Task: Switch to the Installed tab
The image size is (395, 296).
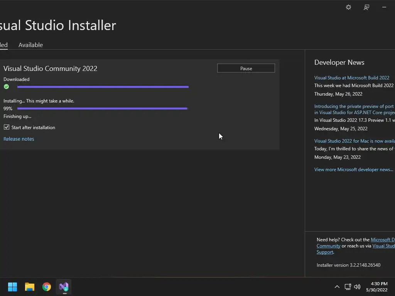Action: point(3,45)
